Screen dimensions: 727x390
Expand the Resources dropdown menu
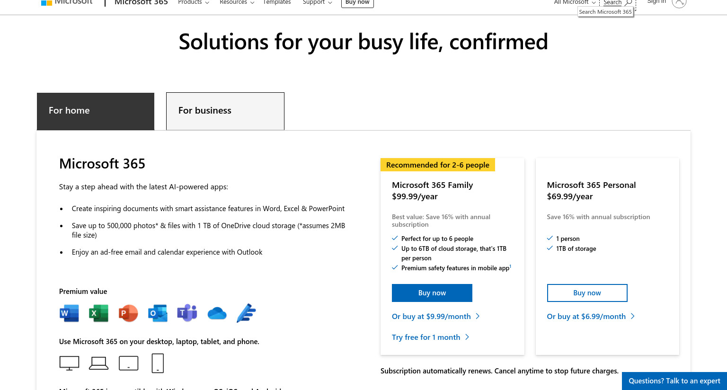point(237,2)
